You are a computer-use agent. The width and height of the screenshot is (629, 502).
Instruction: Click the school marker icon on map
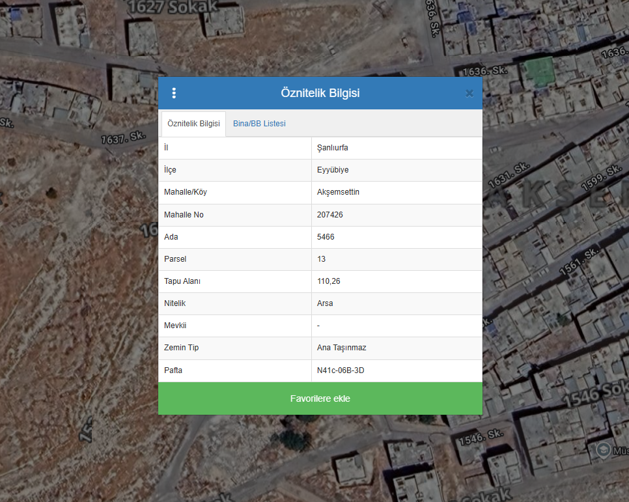[x=604, y=450]
